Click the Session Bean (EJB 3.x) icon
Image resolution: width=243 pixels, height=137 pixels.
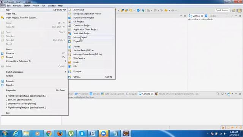click(x=70, y=51)
